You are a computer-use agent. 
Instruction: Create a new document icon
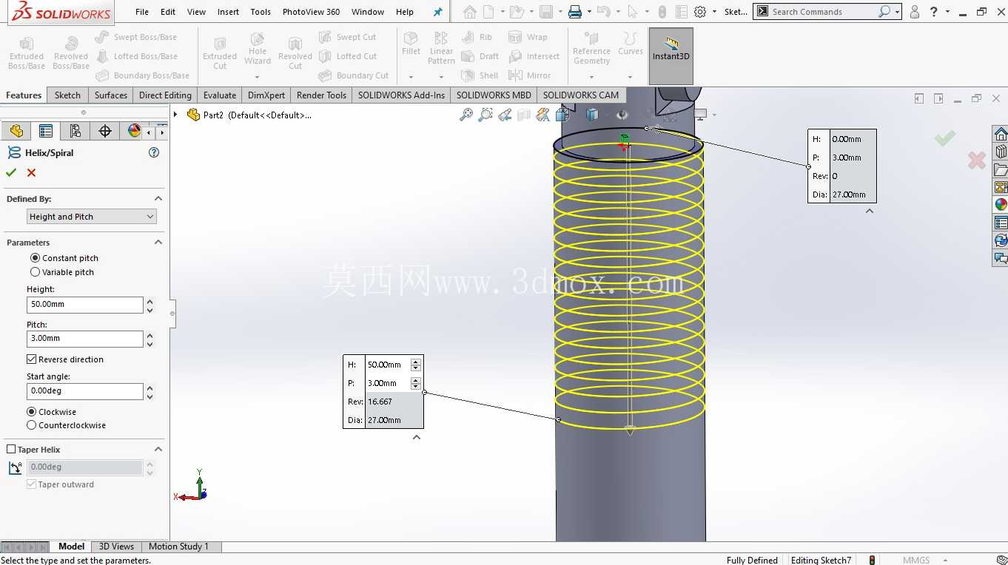pyautogui.click(x=488, y=12)
